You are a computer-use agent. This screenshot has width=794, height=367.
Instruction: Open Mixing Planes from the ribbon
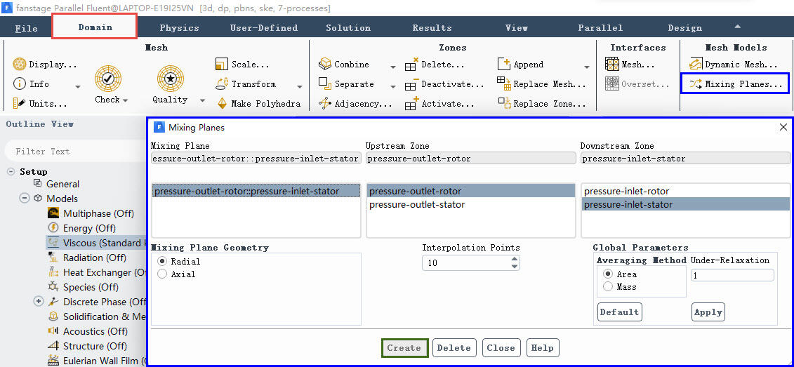735,84
